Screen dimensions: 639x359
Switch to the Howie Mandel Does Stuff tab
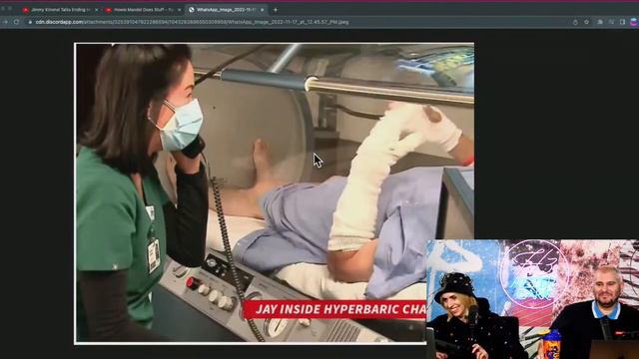point(143,9)
